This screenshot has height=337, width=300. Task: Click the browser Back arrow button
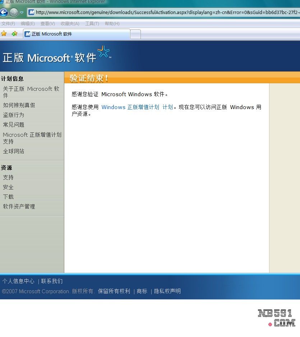click(x=4, y=13)
